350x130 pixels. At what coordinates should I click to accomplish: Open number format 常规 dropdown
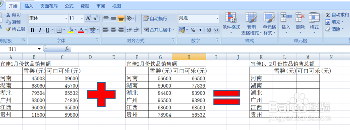coord(217,18)
